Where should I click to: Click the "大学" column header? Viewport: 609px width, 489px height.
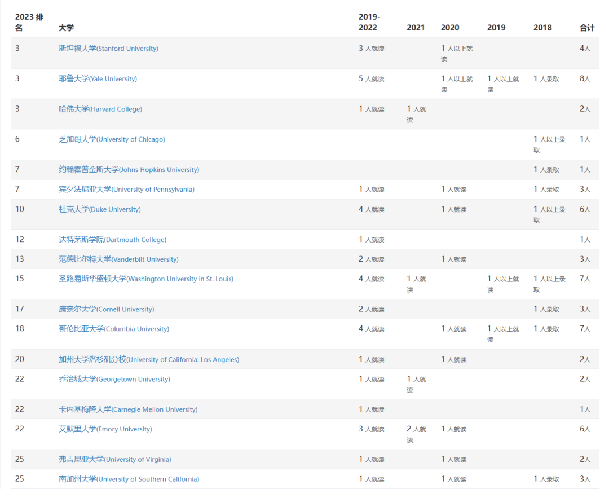click(x=67, y=28)
